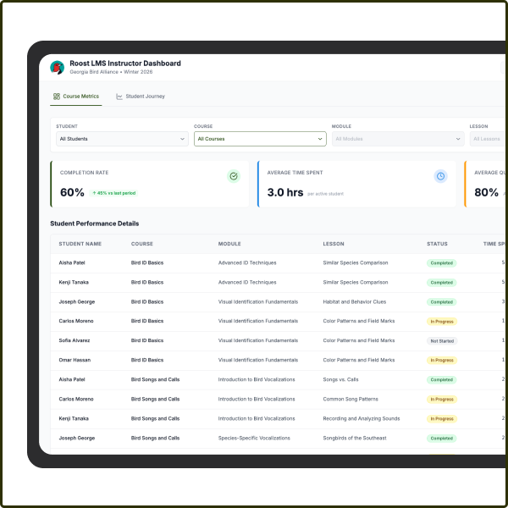Click the completion rate checkmark icon

234,176
